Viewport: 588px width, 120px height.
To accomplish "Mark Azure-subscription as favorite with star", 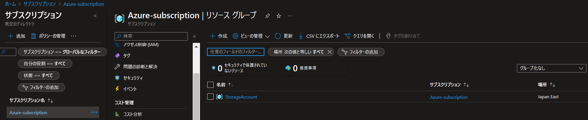I will coord(279,16).
